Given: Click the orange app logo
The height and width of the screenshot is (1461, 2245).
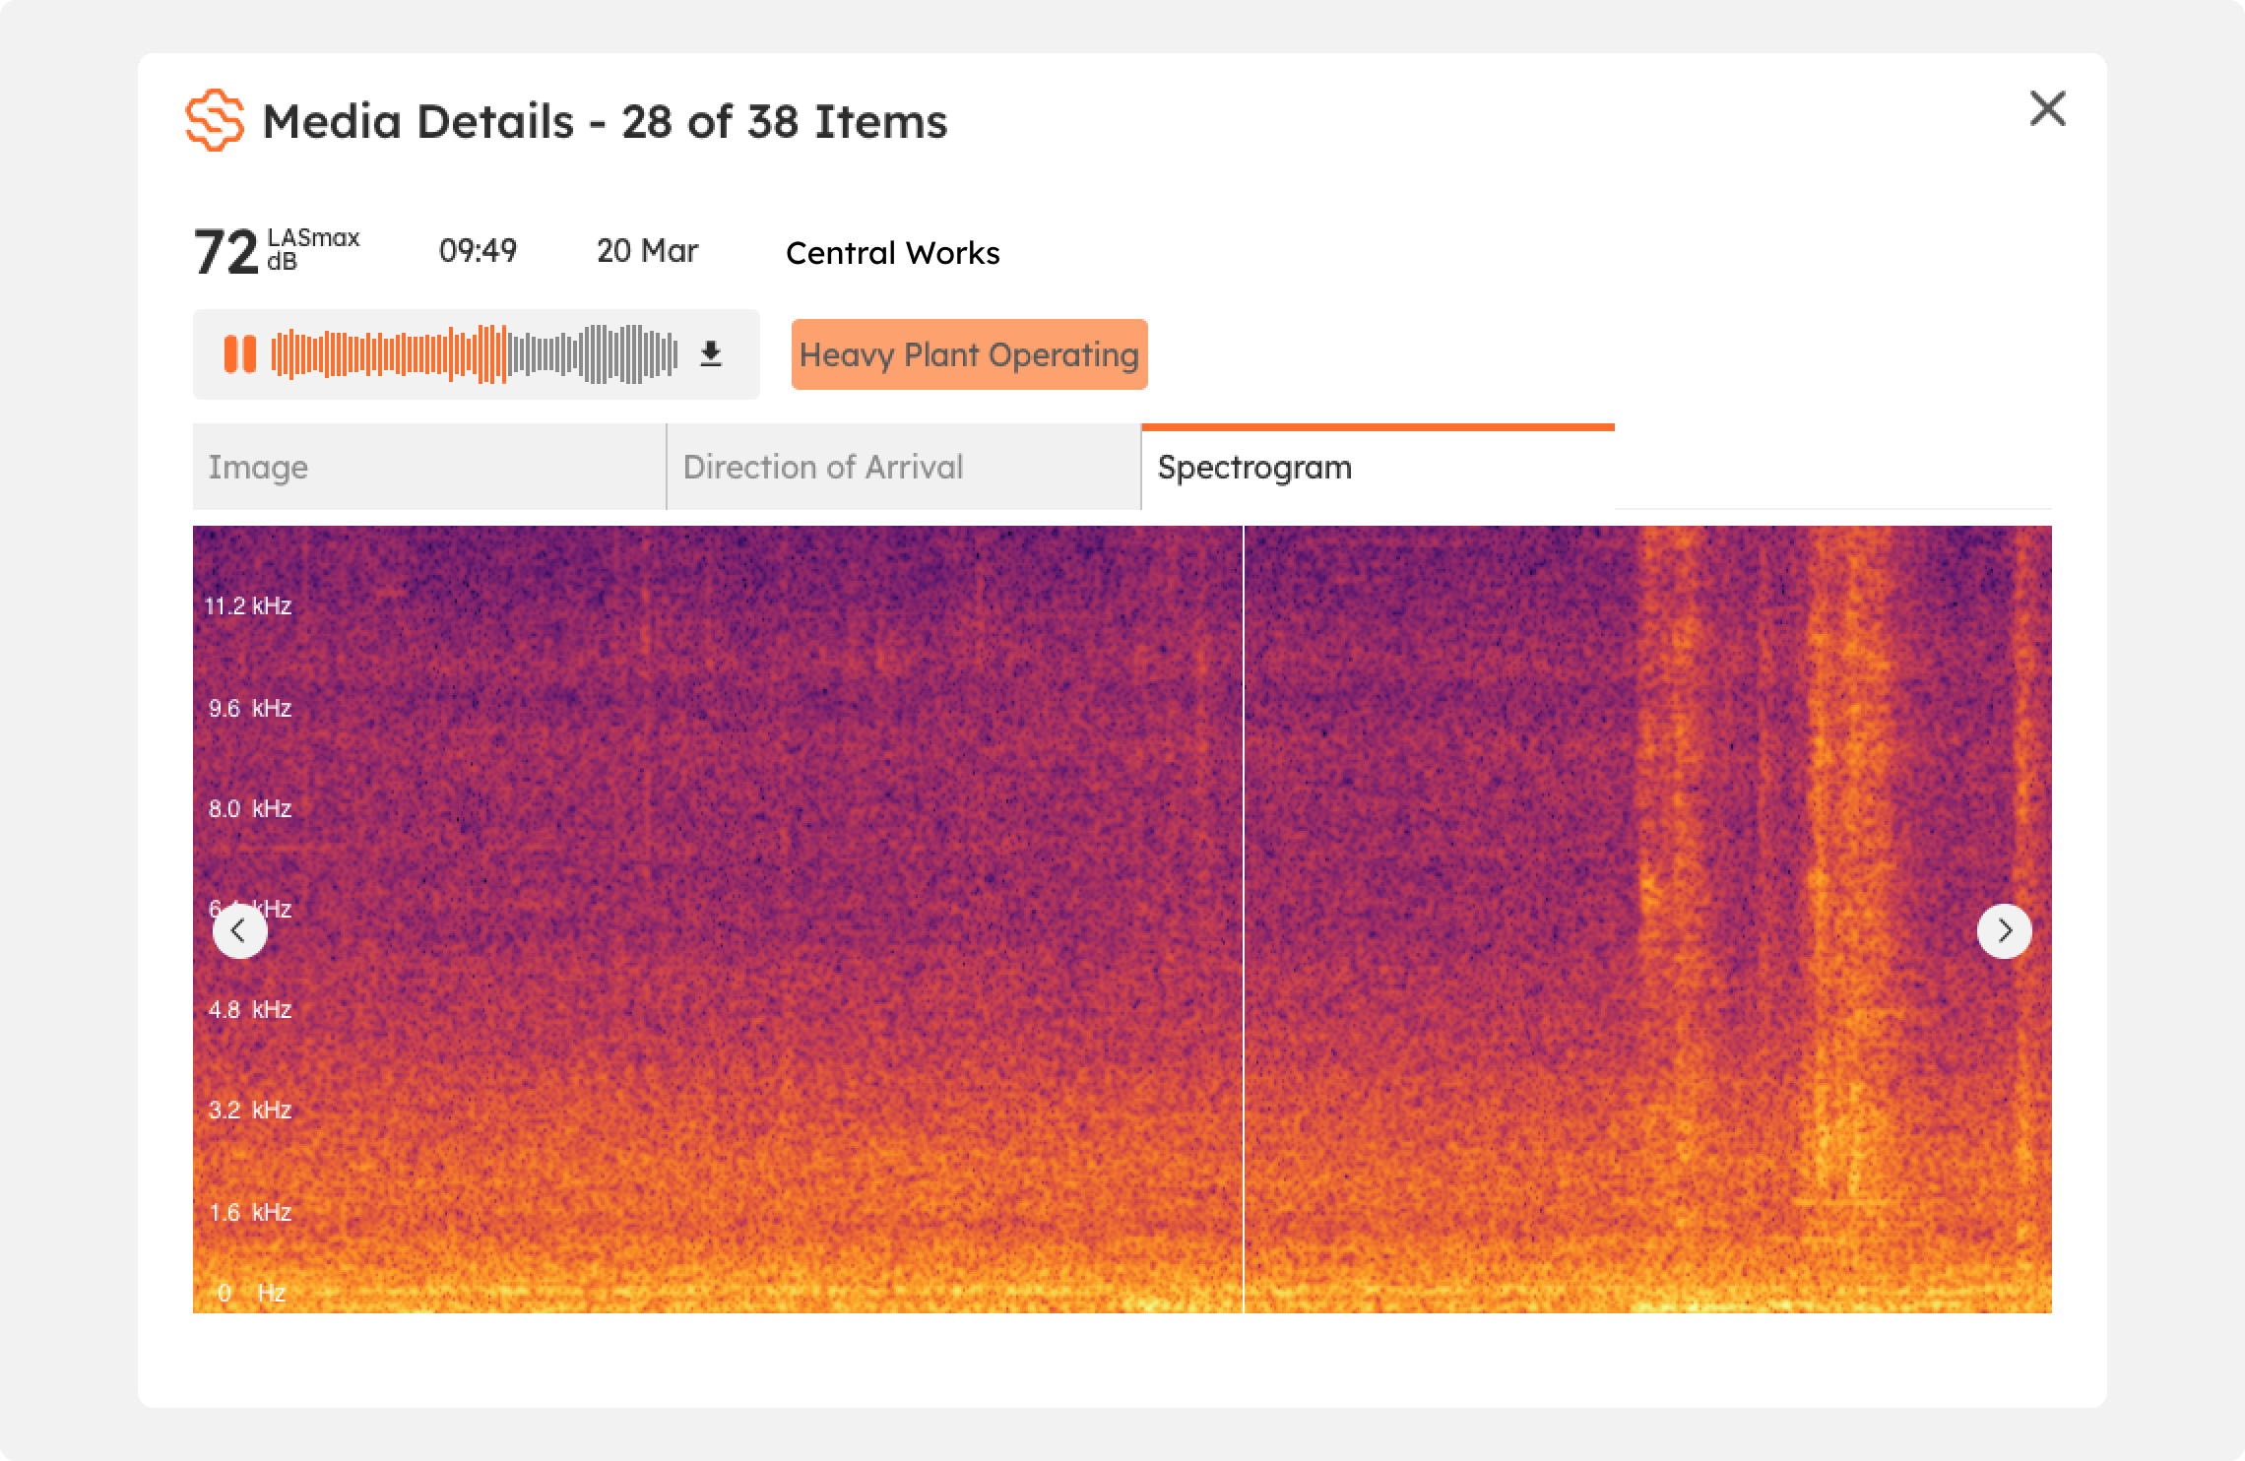Looking at the screenshot, I should 215,120.
